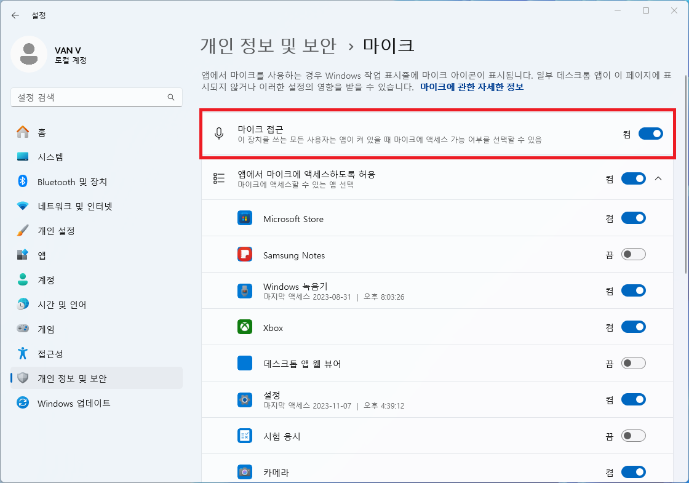The image size is (689, 483).
Task: Click the 설정 검색 search field
Action: point(96,97)
